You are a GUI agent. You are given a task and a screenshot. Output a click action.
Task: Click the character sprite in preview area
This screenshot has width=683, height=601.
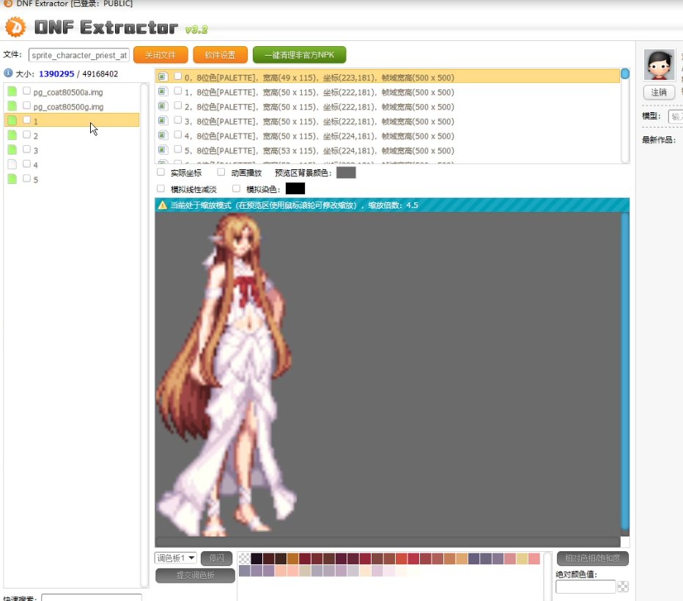pyautogui.click(x=226, y=375)
